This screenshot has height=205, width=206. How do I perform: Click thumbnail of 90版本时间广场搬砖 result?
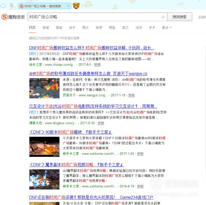[44, 147]
